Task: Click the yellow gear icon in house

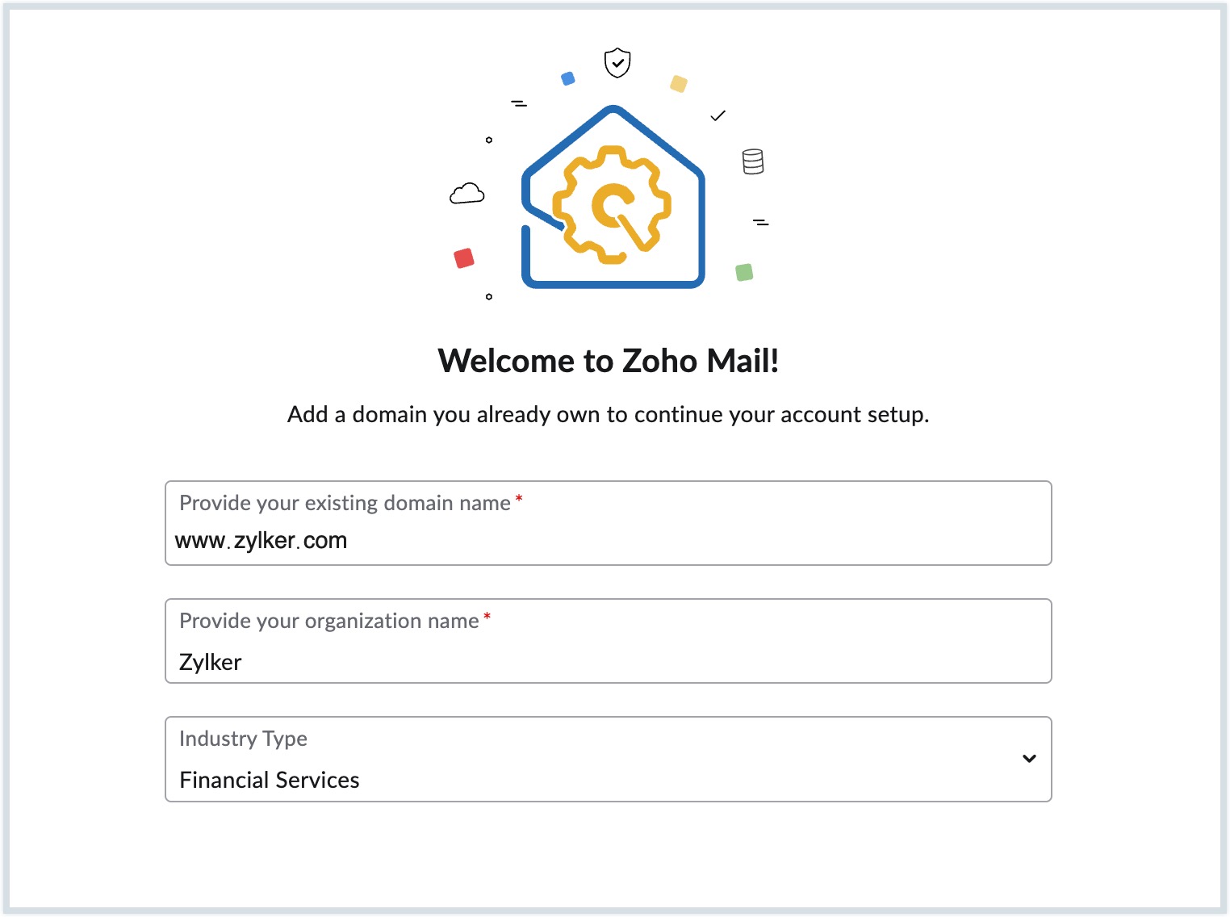Action: click(x=612, y=204)
